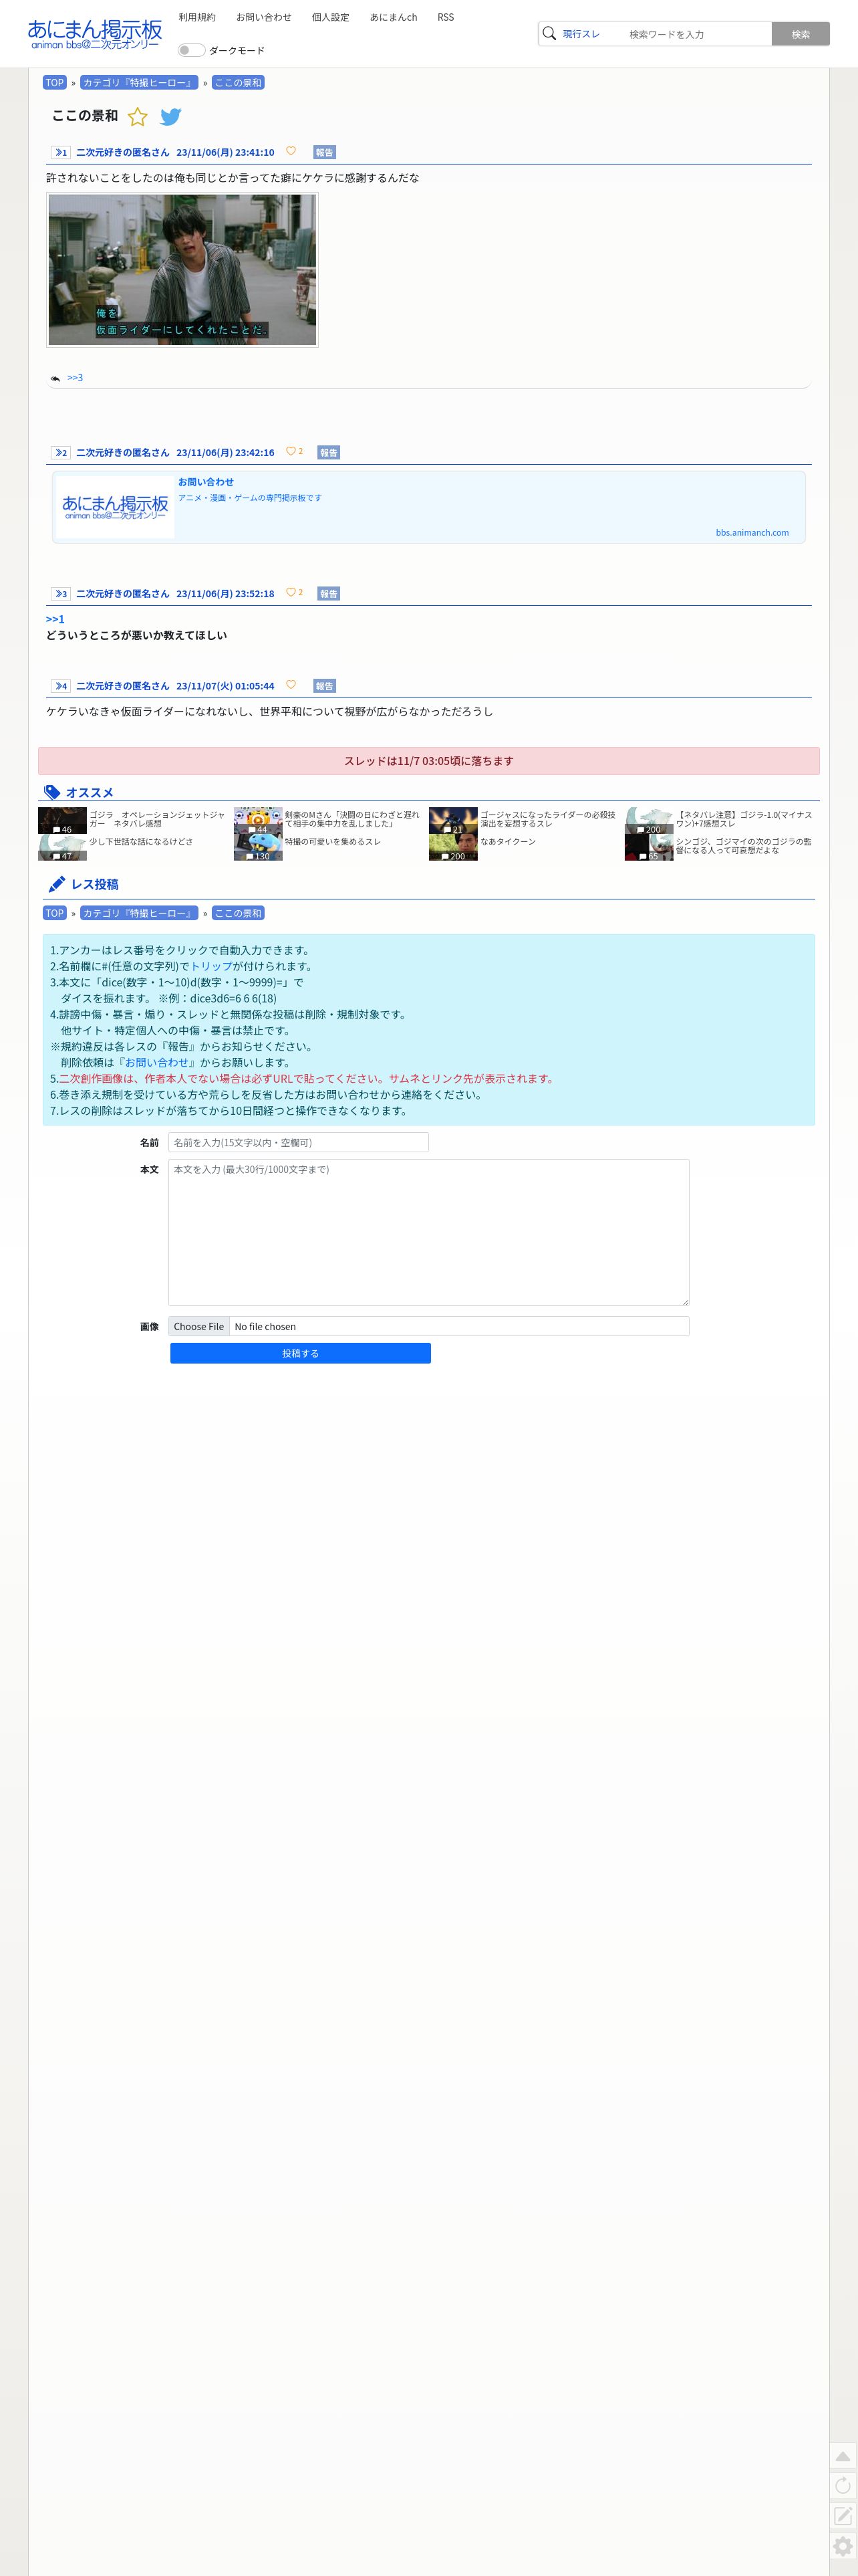Click the lower TOP breadcrumb near レス投稿
This screenshot has width=858, height=2576.
(55, 913)
